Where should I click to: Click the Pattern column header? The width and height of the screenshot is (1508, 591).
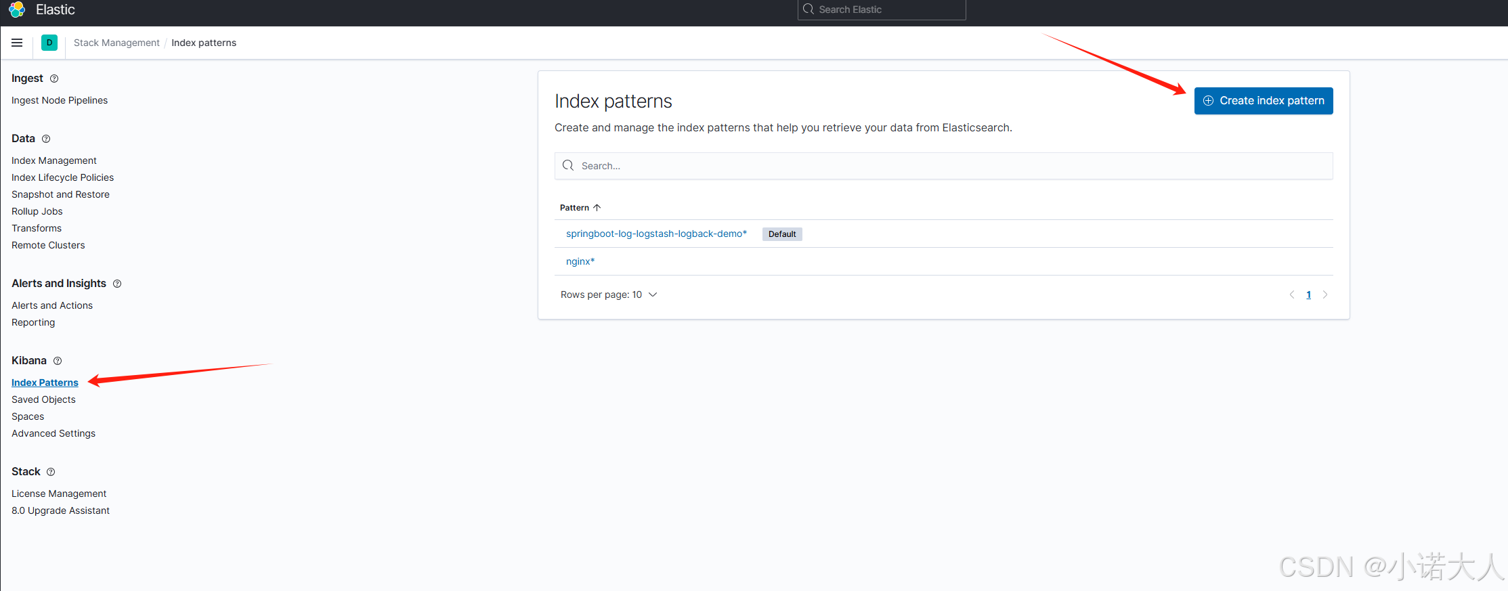tap(574, 208)
